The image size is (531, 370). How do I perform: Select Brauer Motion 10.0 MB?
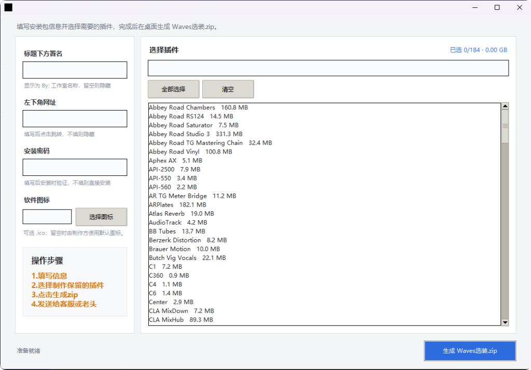pos(325,249)
